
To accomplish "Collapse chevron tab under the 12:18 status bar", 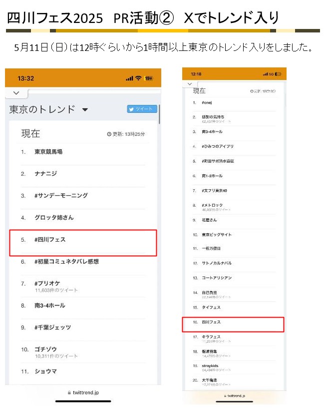I will tap(190, 84).
